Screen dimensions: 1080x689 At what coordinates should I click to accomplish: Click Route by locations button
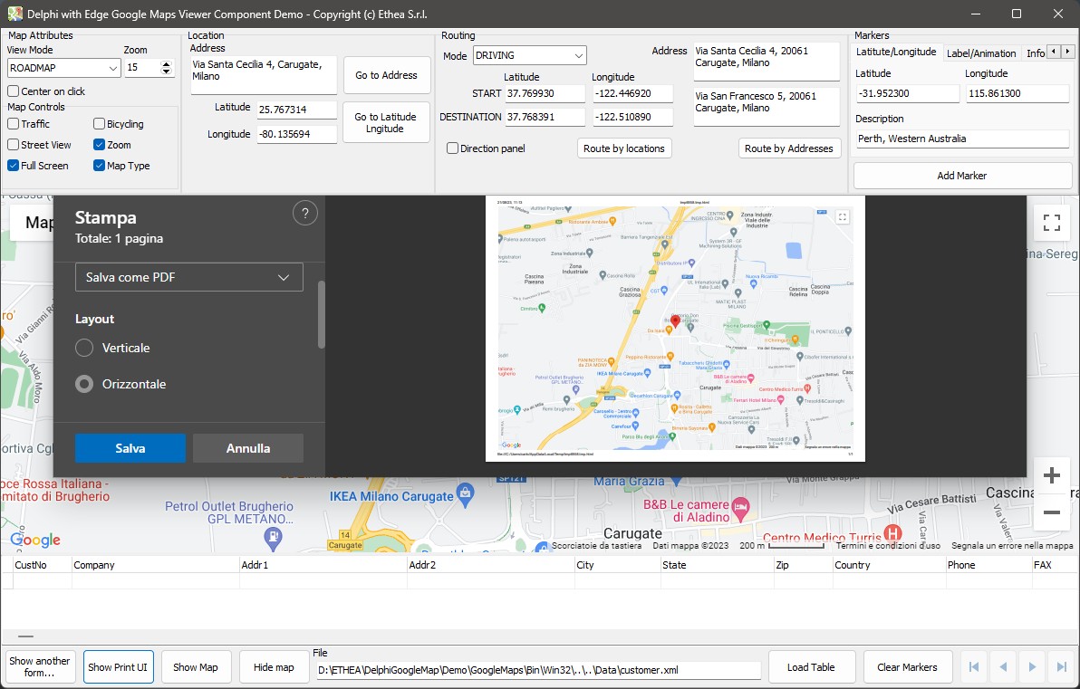coord(624,148)
